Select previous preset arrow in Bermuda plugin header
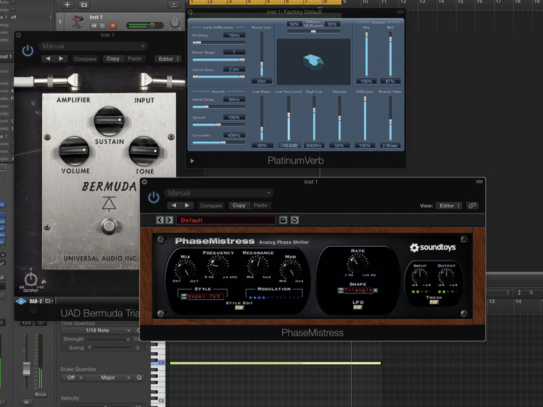This screenshot has width=543, height=407. click(x=48, y=59)
